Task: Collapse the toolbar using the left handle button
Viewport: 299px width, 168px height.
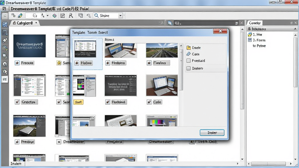Action: coord(5,16)
